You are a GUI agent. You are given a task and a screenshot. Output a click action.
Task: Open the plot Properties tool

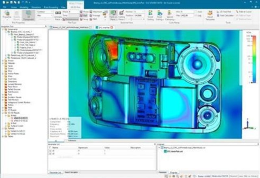(7, 15)
